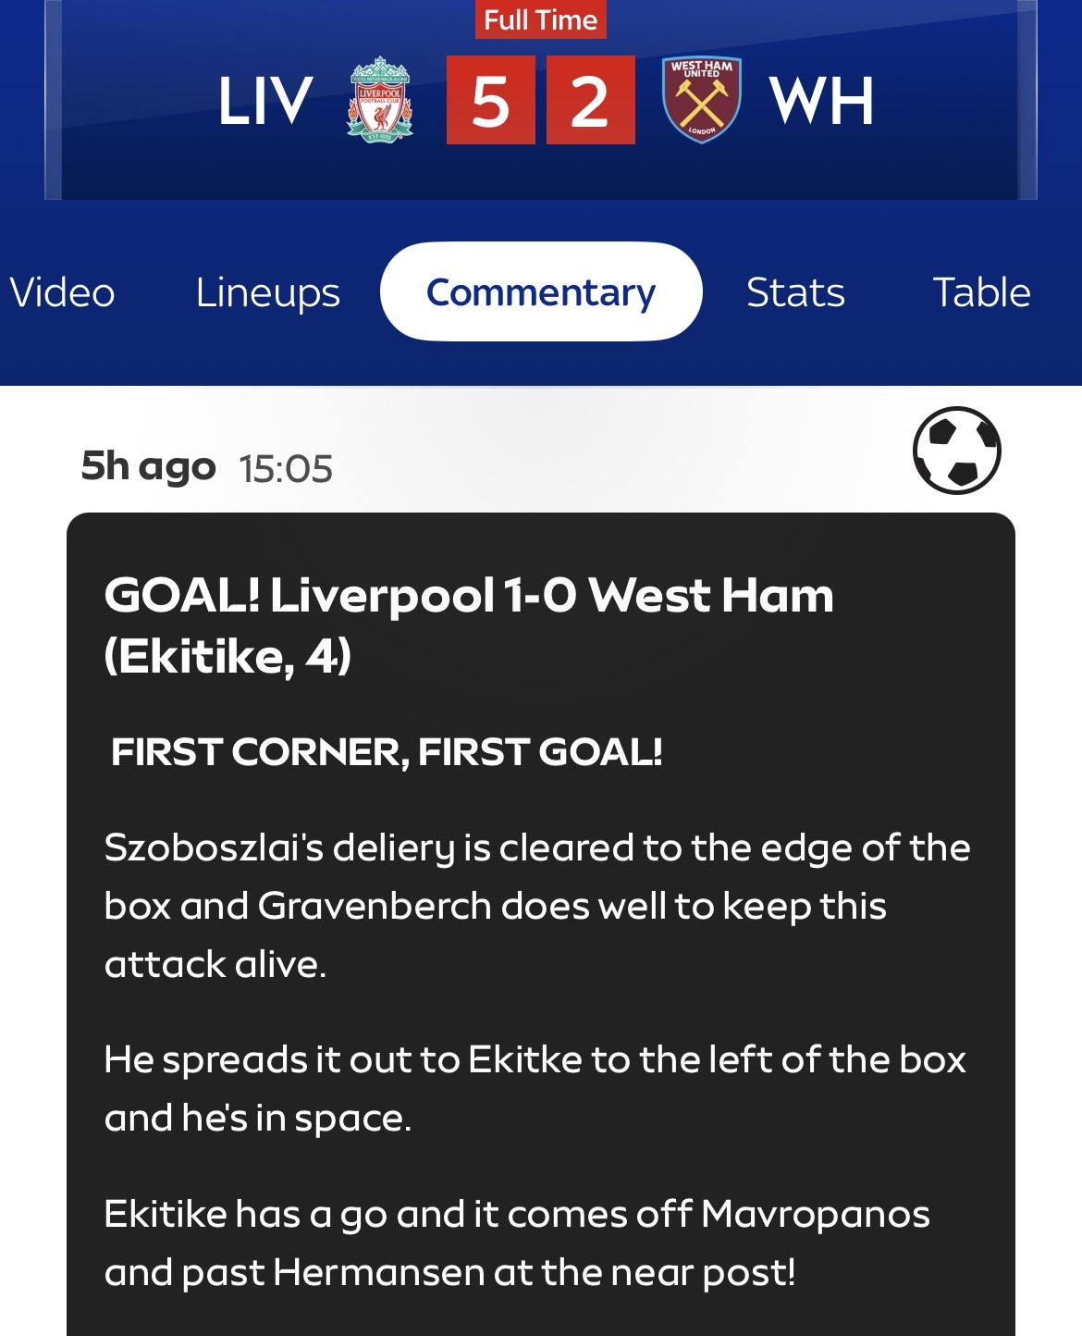Viewport: 1082px width, 1336px height.
Task: Click the Full Time status badge
Action: click(x=541, y=20)
